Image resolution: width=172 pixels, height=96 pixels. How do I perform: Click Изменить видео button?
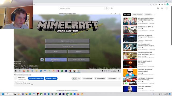(51, 78)
